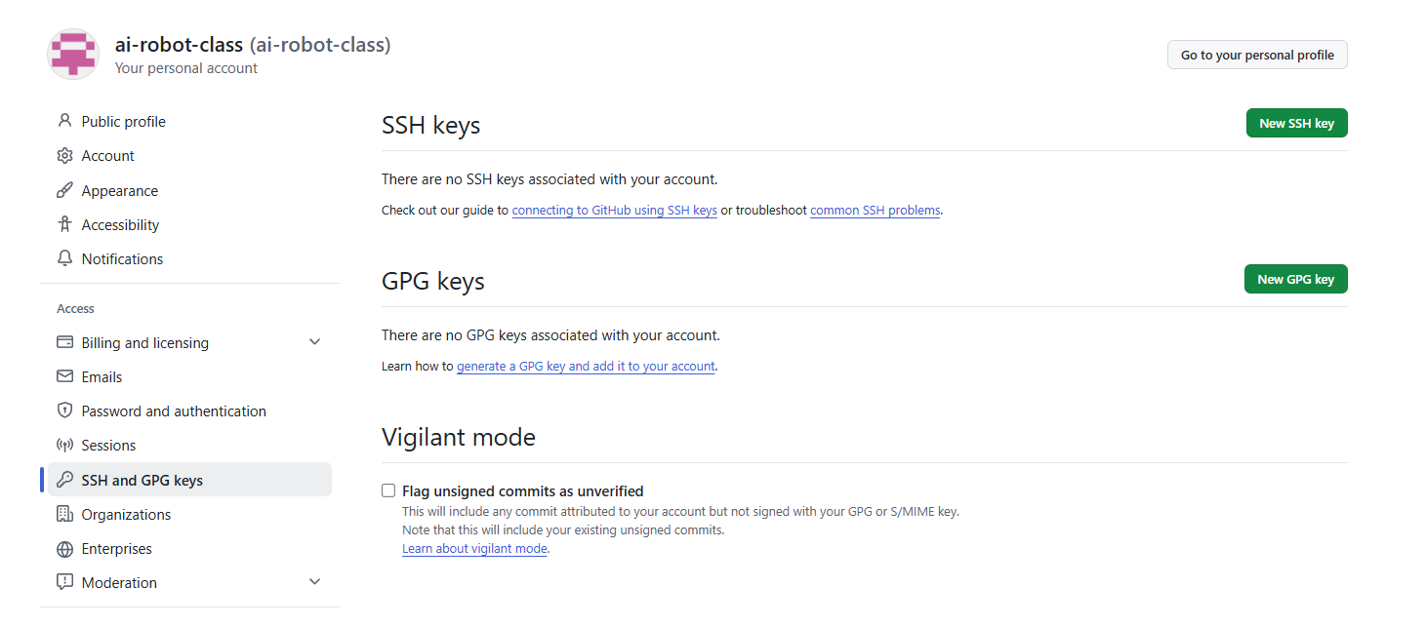This screenshot has height=626, width=1426.
Task: Open Enterprises via the globe icon
Action: (x=64, y=548)
